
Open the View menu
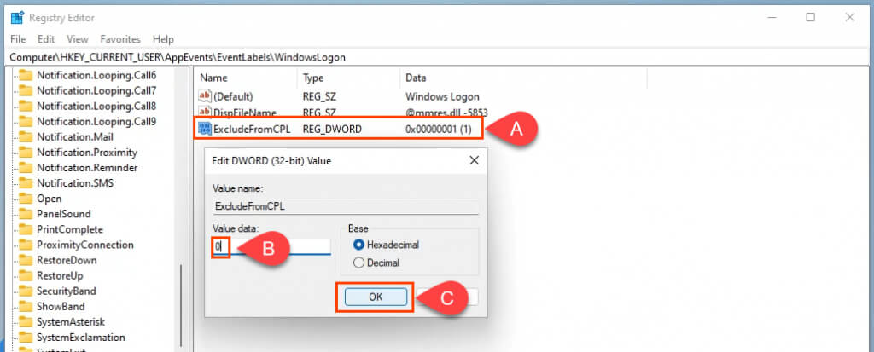[x=78, y=39]
